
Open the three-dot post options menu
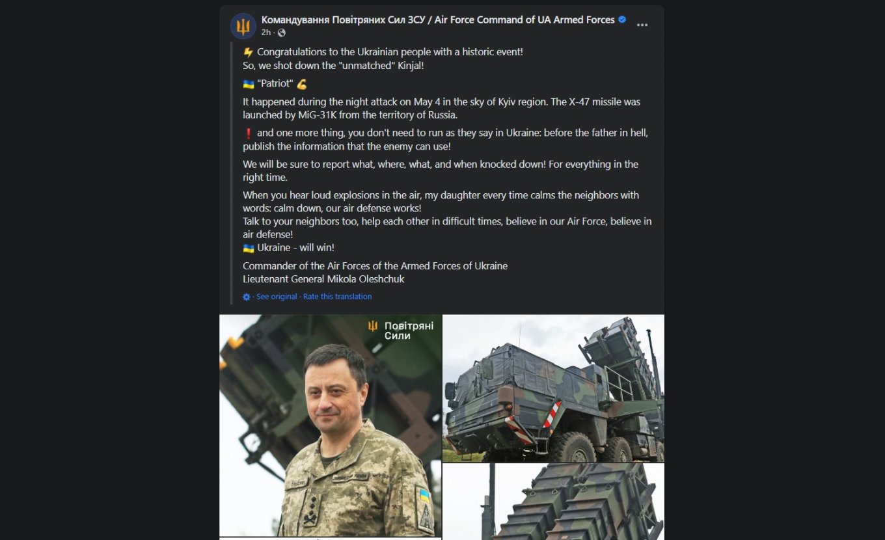point(642,25)
